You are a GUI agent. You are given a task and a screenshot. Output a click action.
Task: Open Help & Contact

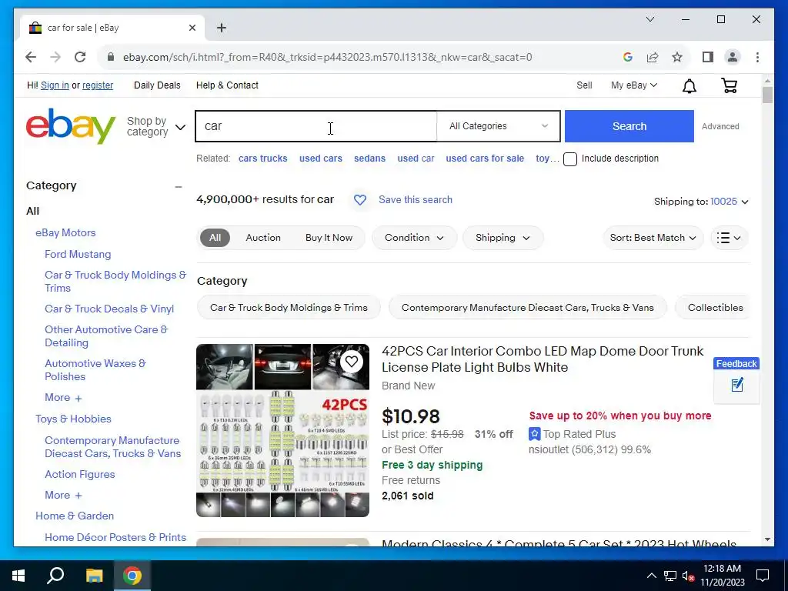click(227, 85)
